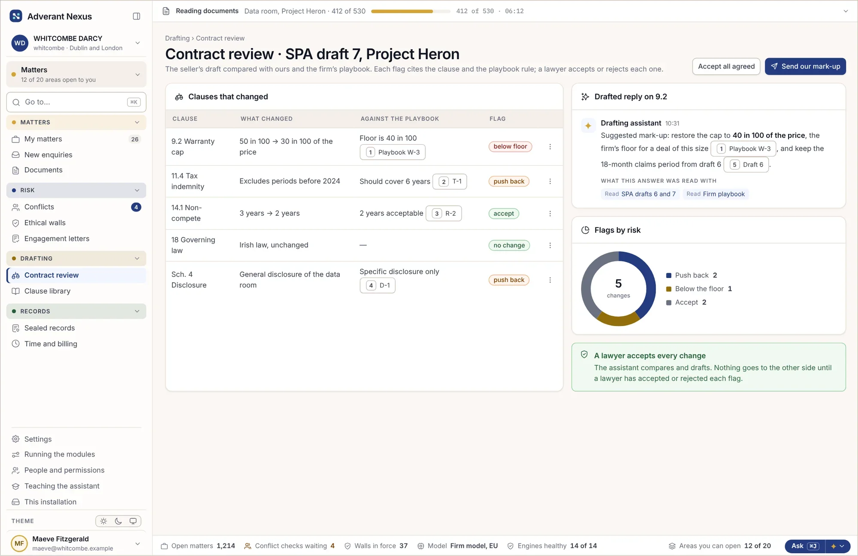Click the Ask button in status bar

coord(805,546)
